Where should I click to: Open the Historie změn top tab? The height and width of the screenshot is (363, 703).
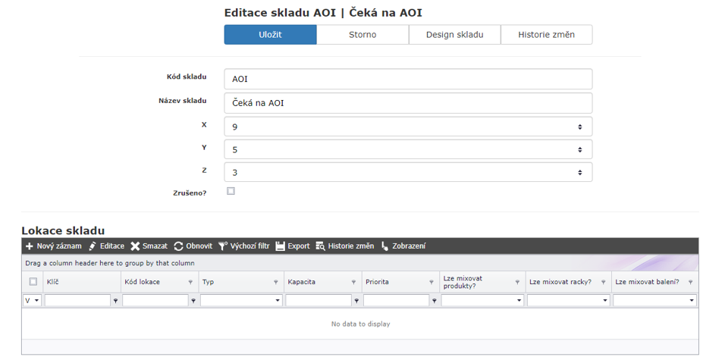click(546, 35)
